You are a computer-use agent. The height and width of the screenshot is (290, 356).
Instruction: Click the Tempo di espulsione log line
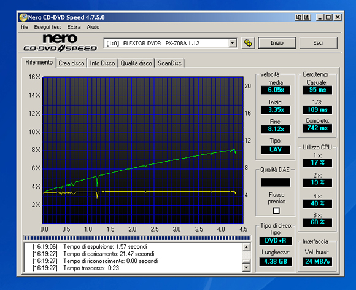[x=90, y=247]
